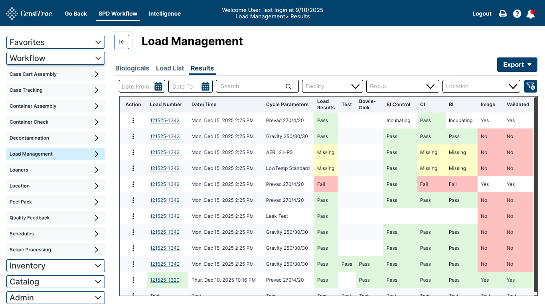Viewport: 545px width, 304px height.
Task: Open notifications bell icon
Action: tap(531, 14)
